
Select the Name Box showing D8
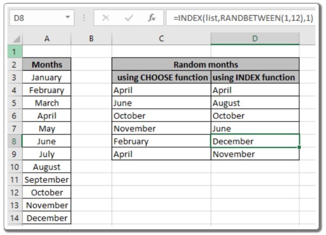(x=35, y=17)
